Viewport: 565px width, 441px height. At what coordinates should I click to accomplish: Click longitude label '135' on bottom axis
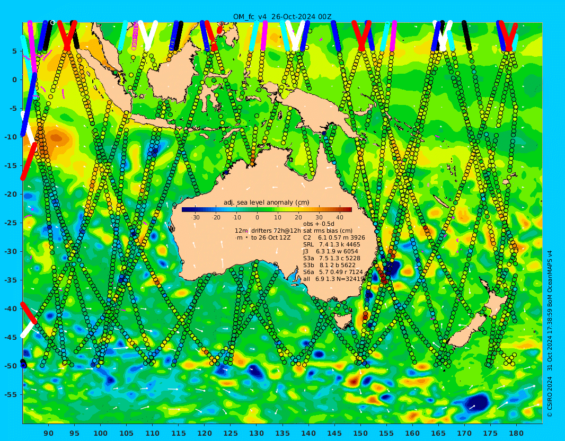point(282,434)
